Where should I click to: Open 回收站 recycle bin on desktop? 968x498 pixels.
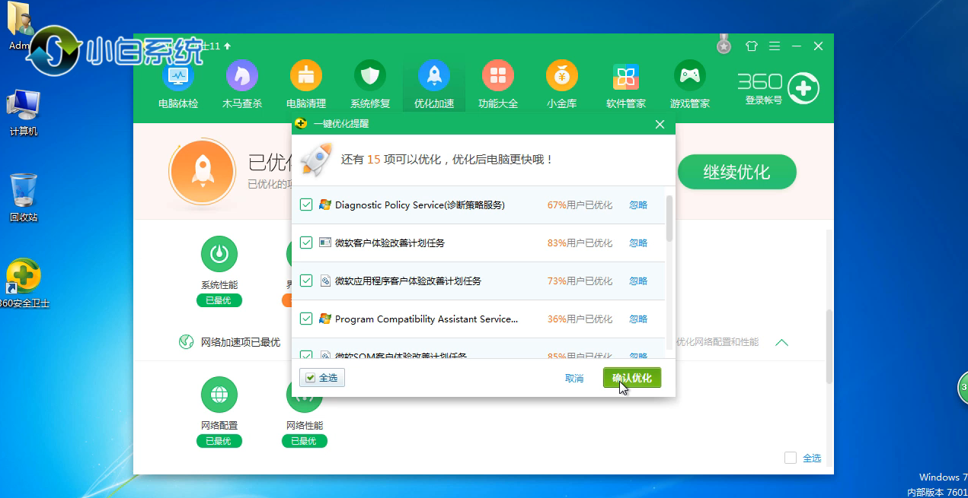(x=24, y=197)
